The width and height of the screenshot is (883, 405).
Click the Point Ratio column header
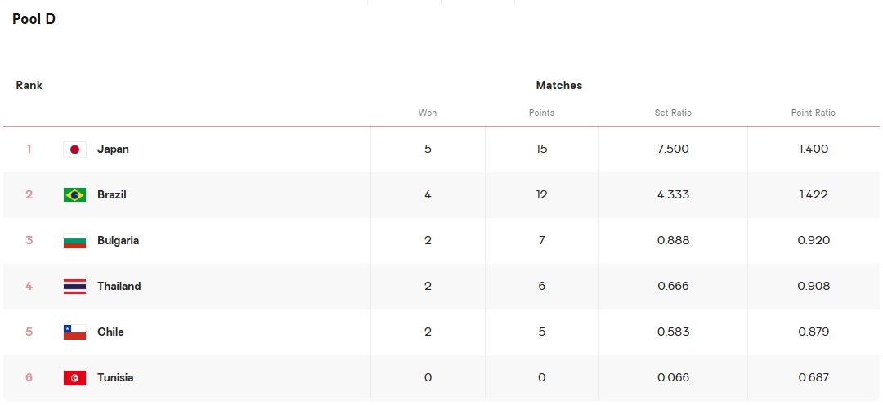(814, 113)
